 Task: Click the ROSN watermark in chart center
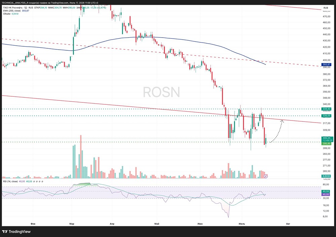[x=162, y=92]
